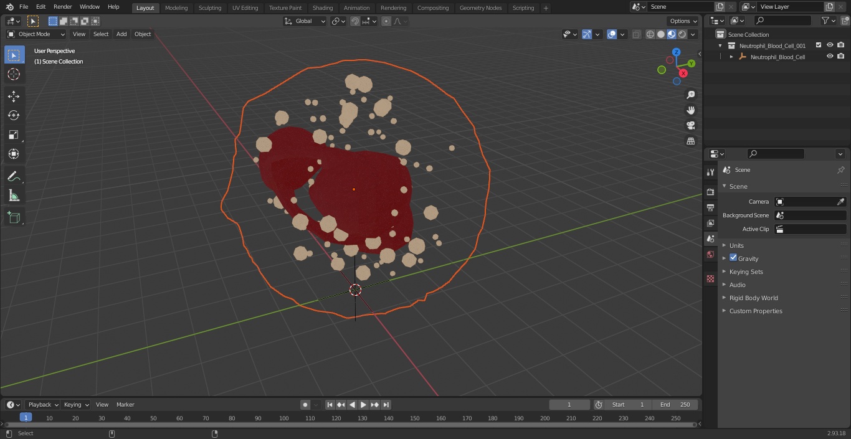Open the timeline Playback popover
The height and width of the screenshot is (439, 851).
(43, 405)
